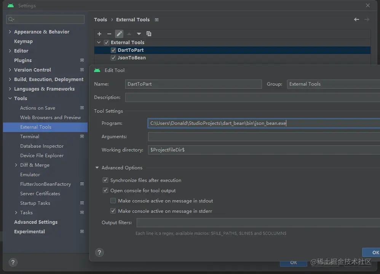This screenshot has width=380, height=274.
Task: Open Plugins settings
Action: point(23,61)
